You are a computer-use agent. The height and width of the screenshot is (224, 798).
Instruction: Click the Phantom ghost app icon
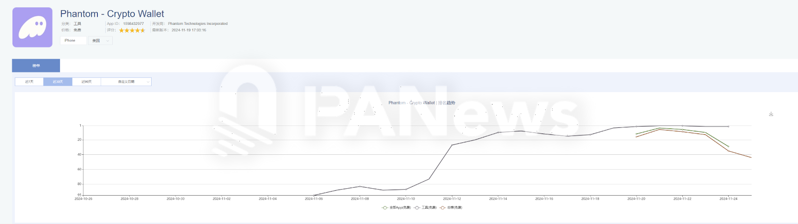pyautogui.click(x=32, y=27)
